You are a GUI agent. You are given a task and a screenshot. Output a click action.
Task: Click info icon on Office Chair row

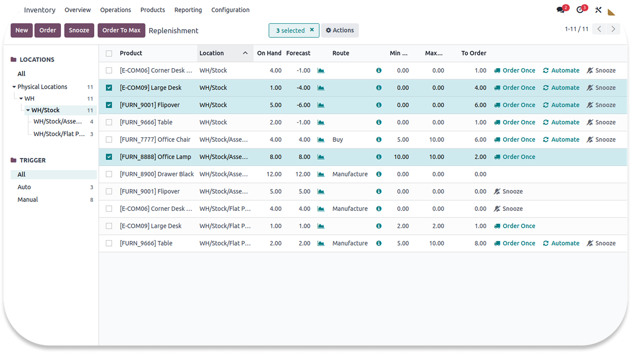pos(379,140)
